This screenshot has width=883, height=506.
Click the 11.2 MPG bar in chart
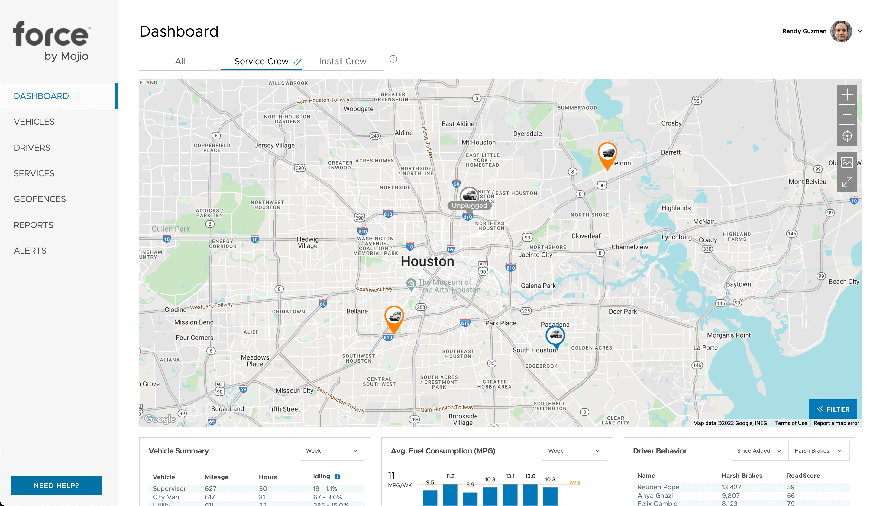point(450,495)
